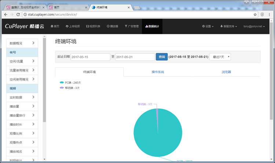This screenshot has height=163, width=275.
Task: Open the 最近7天 date range dropdown
Action: coord(220,57)
